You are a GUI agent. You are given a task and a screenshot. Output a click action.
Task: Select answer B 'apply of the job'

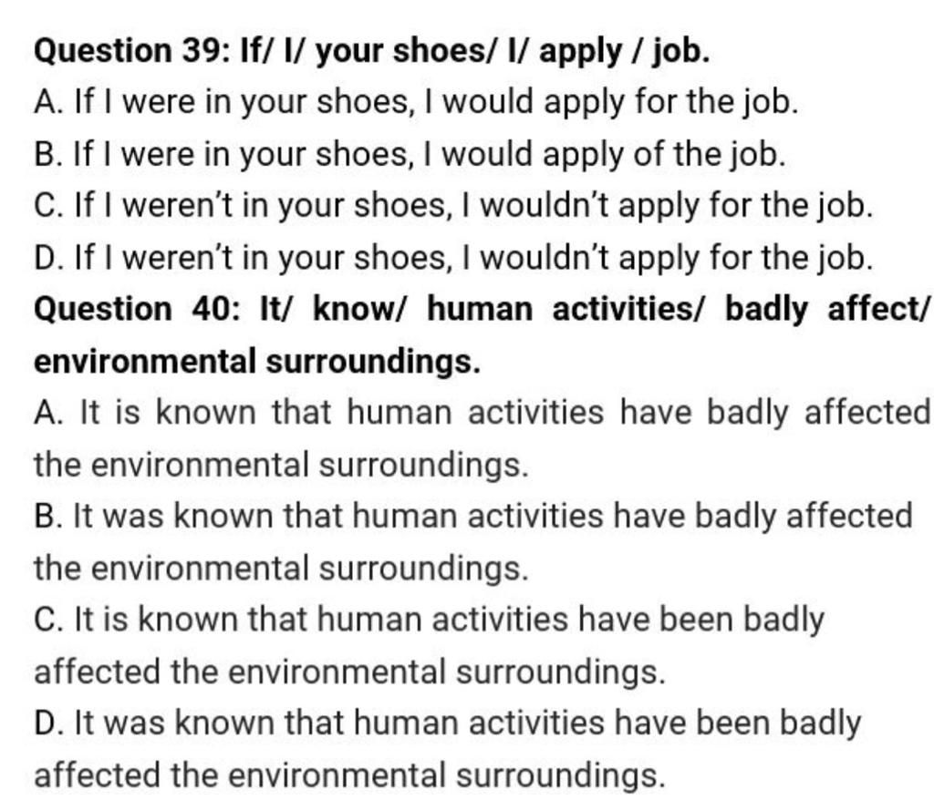click(x=410, y=155)
